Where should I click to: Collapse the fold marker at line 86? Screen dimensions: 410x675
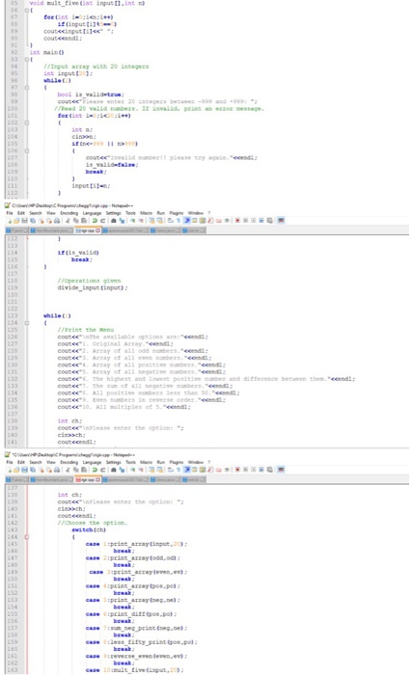[27, 10]
